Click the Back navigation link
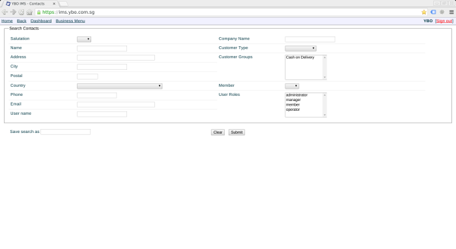The height and width of the screenshot is (249, 456). pos(21,21)
